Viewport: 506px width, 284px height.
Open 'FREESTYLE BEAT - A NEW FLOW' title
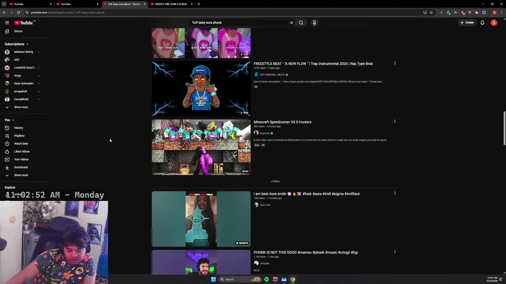(313, 64)
